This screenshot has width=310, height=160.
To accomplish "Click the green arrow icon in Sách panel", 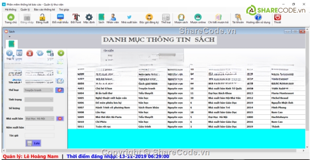I will click(x=61, y=53).
